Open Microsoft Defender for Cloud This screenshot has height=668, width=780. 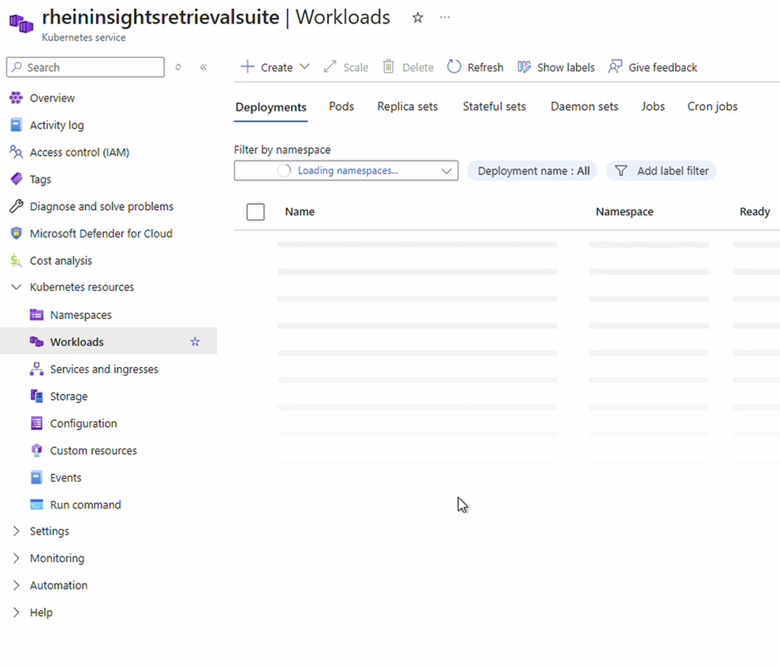(x=101, y=233)
